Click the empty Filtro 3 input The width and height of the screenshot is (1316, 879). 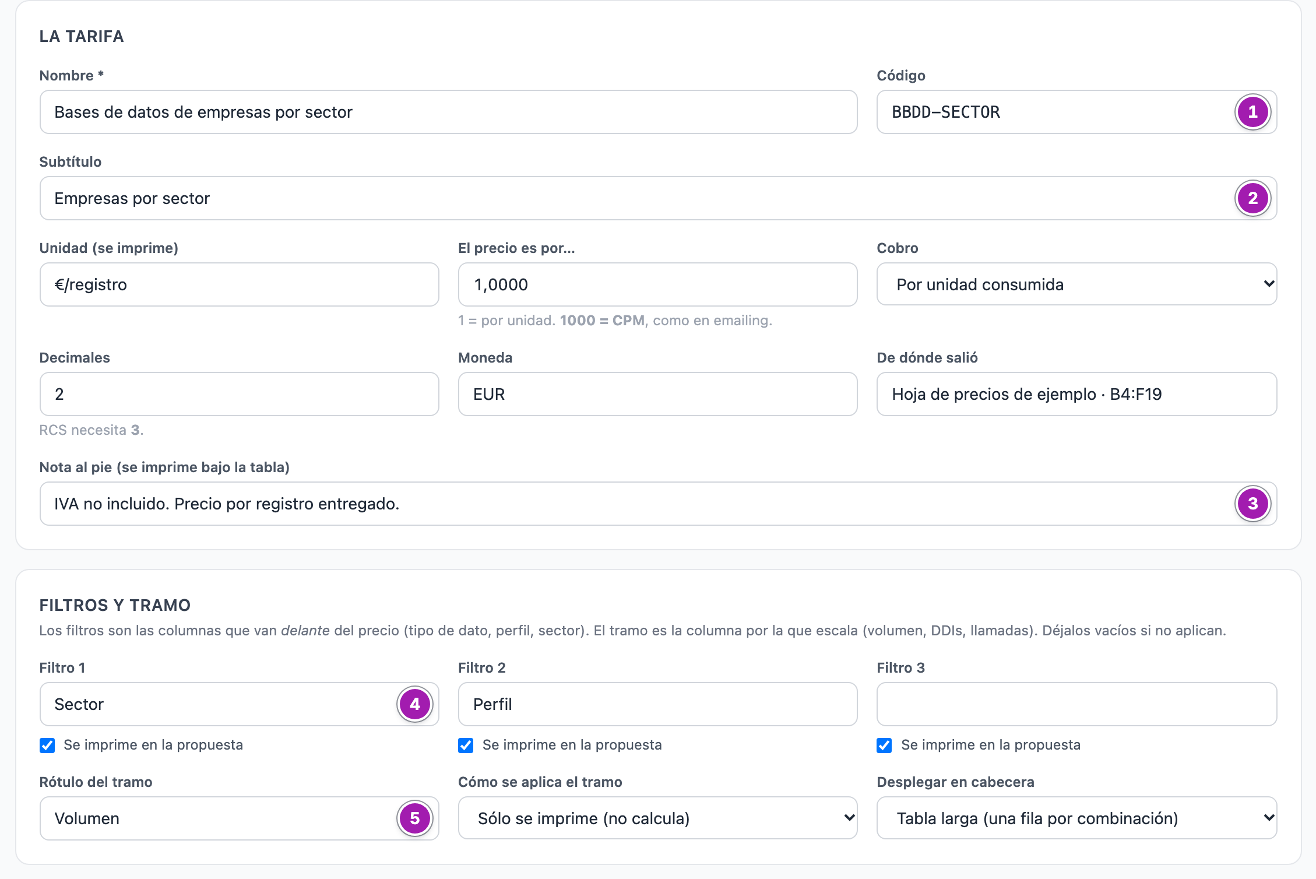click(1076, 704)
